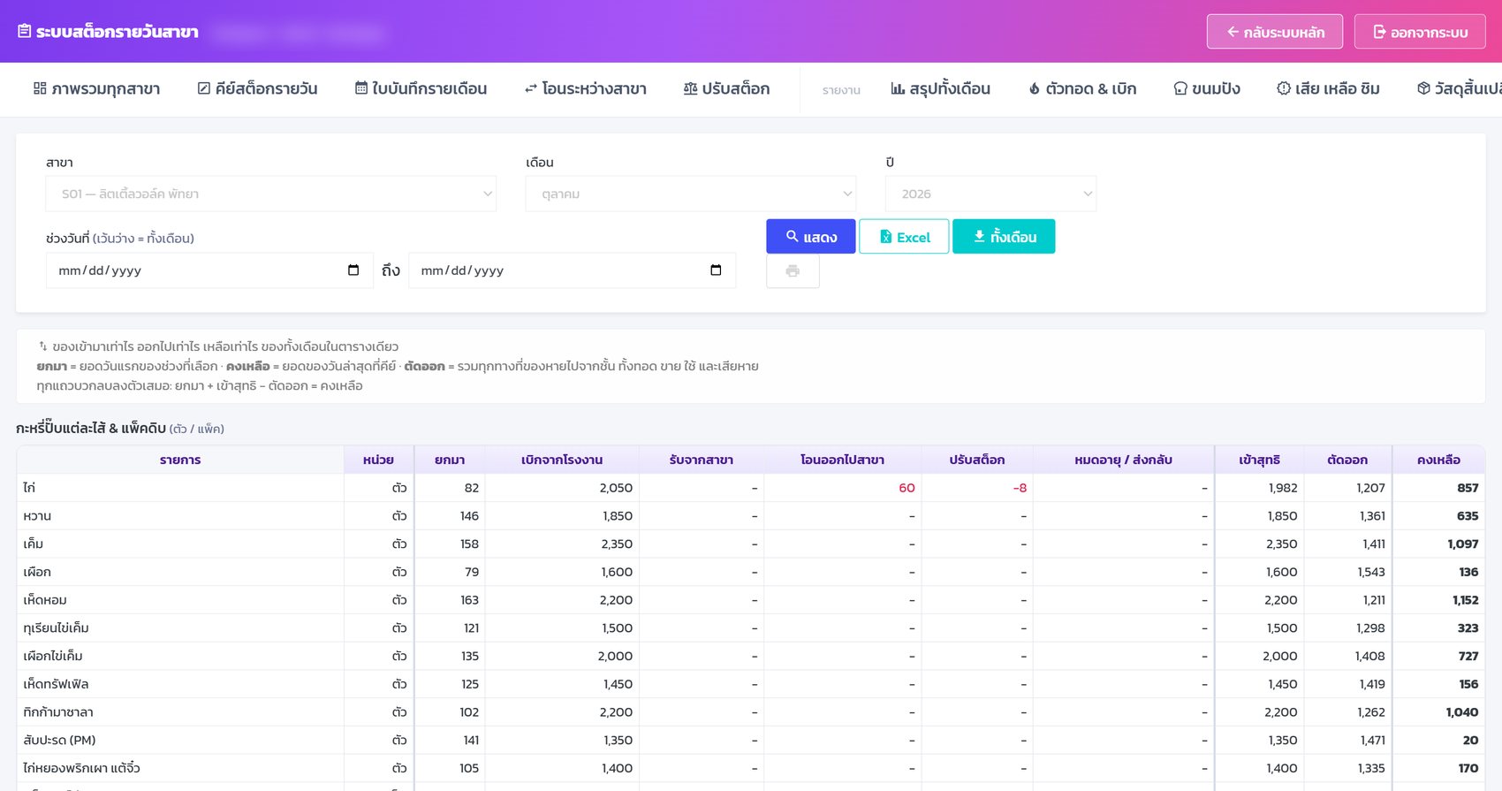Select the เห็ดหอม row name

tap(45, 600)
